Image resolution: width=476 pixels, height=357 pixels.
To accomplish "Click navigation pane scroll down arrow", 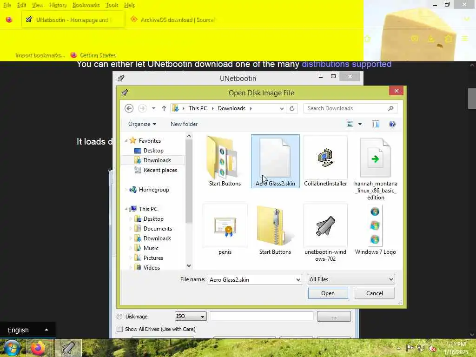I will (189, 266).
